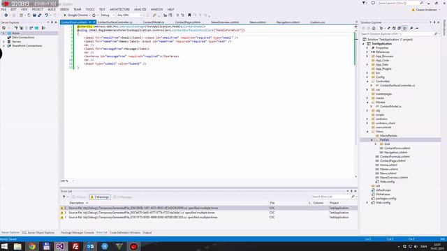This screenshot has width=447, height=251.
Task: Open the Debug configuration dropdown
Action: [x=107, y=15]
